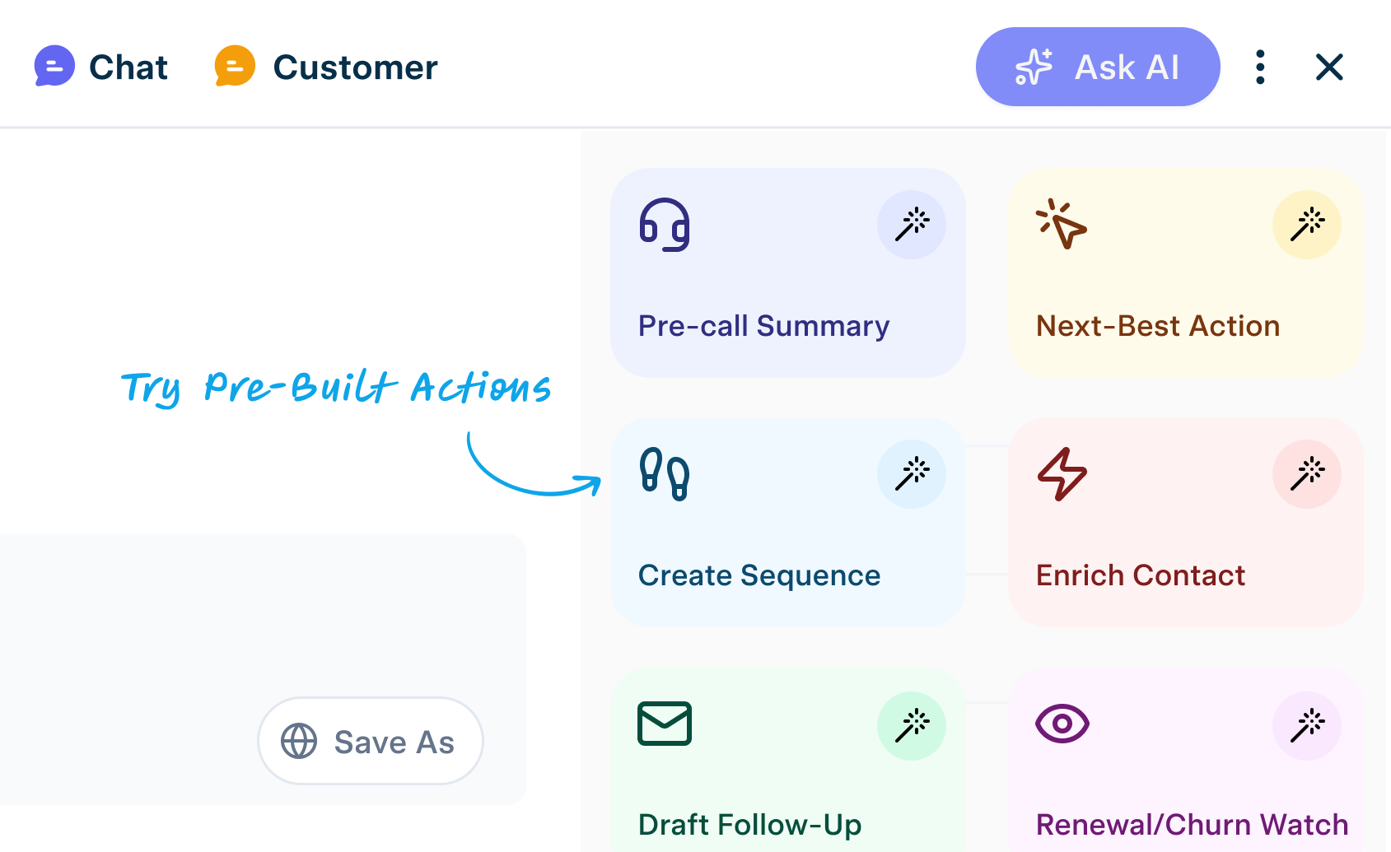Switch to the Customer tab

(x=326, y=67)
